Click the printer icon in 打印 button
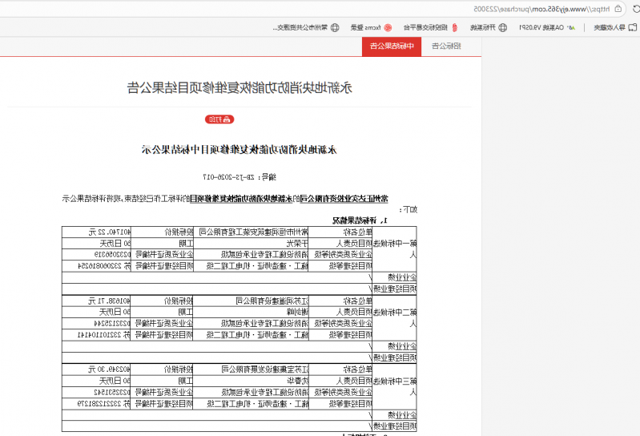Viewport: 640px width, 436px height. (227, 119)
